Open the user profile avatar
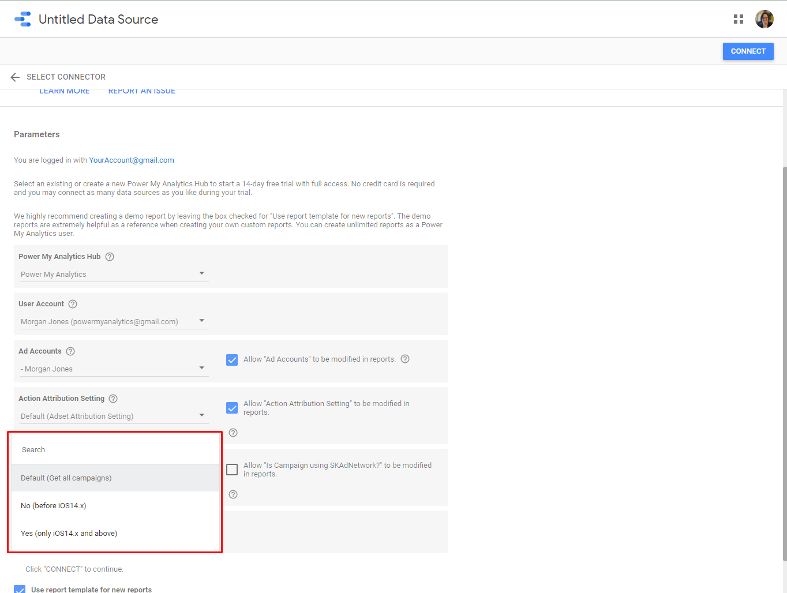Screen dimensions: 787x593 pos(764,19)
